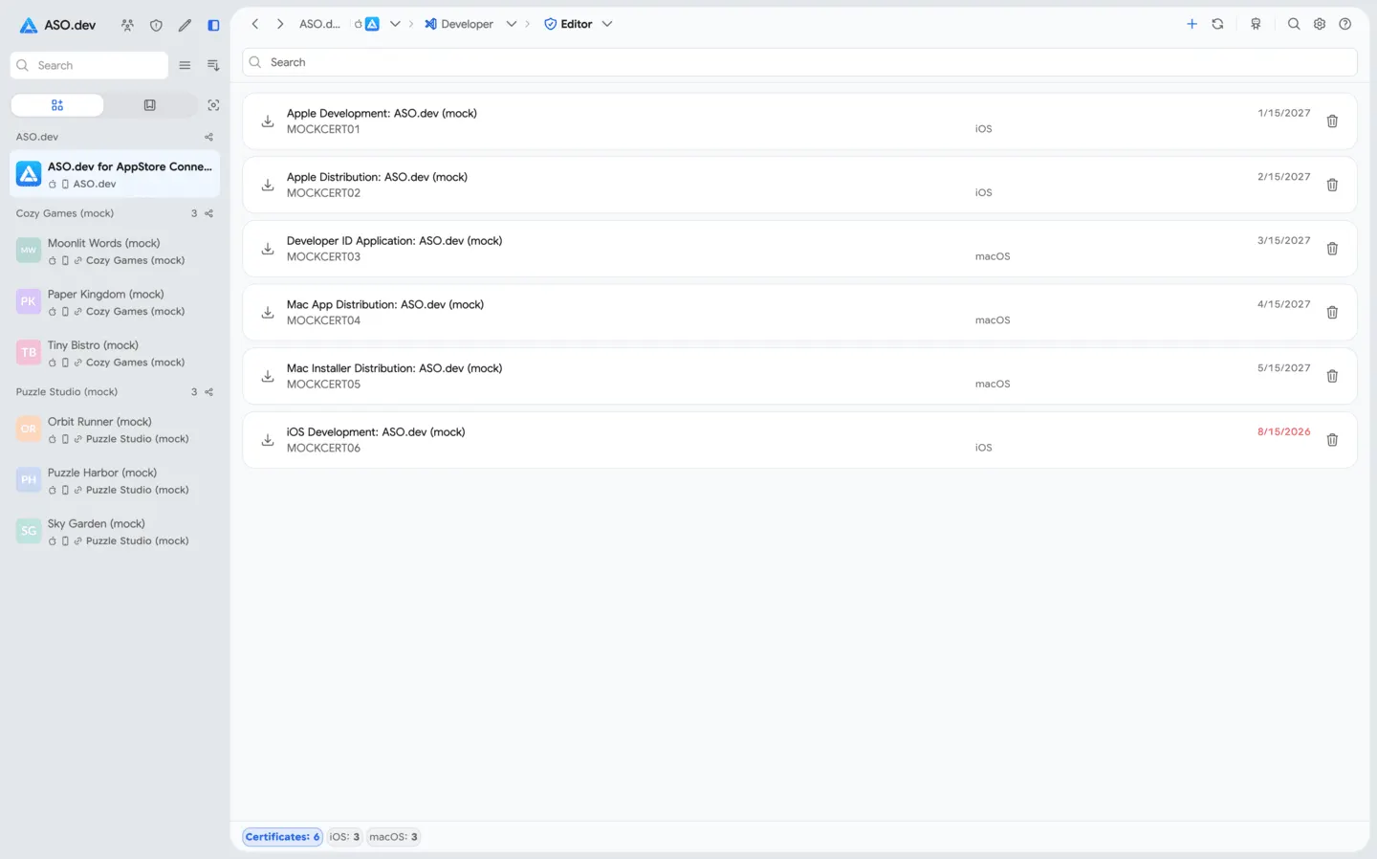Viewport: 1377px width, 859px height.
Task: Click share icon for Cozy Games (mock) group
Action: coord(208,213)
